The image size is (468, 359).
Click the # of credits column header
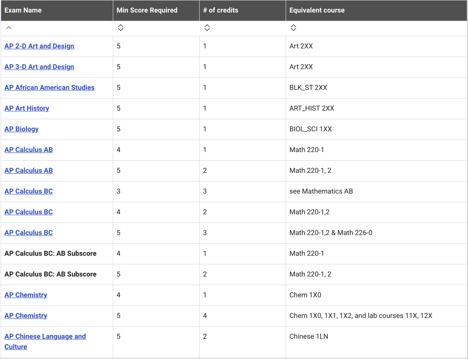tap(242, 10)
